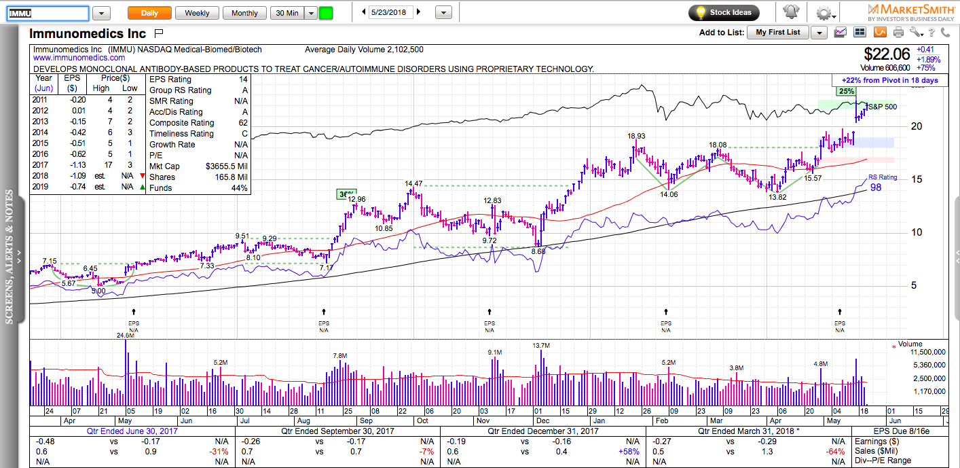Screen dimensions: 960x468
Task: Click the 13.7M volume peak label
Action: (540, 346)
